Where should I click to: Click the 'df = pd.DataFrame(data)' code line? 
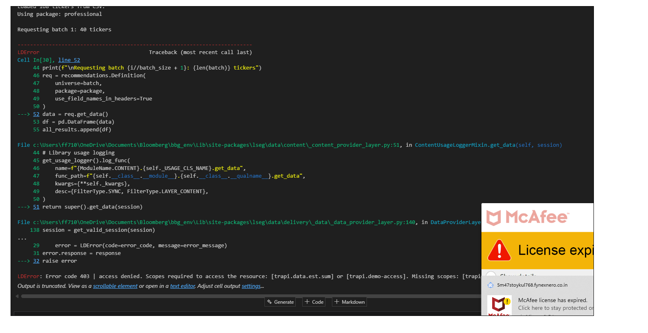click(79, 122)
